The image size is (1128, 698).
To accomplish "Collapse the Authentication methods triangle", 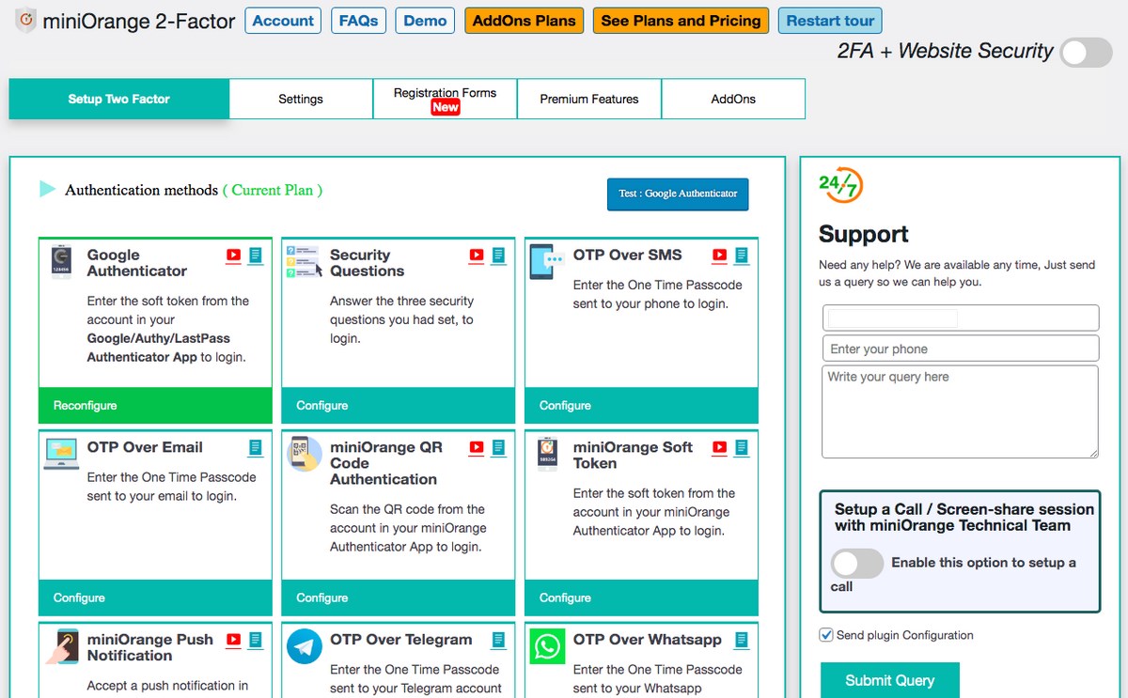I will point(47,190).
